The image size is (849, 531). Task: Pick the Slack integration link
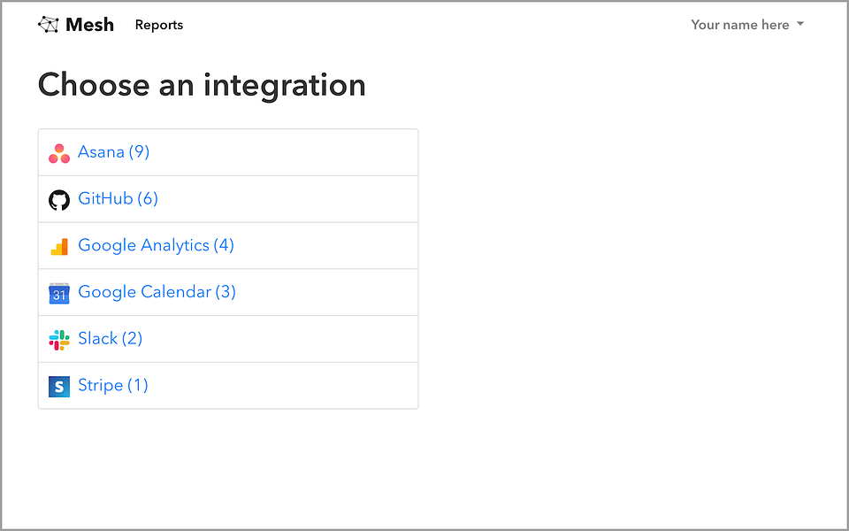111,338
